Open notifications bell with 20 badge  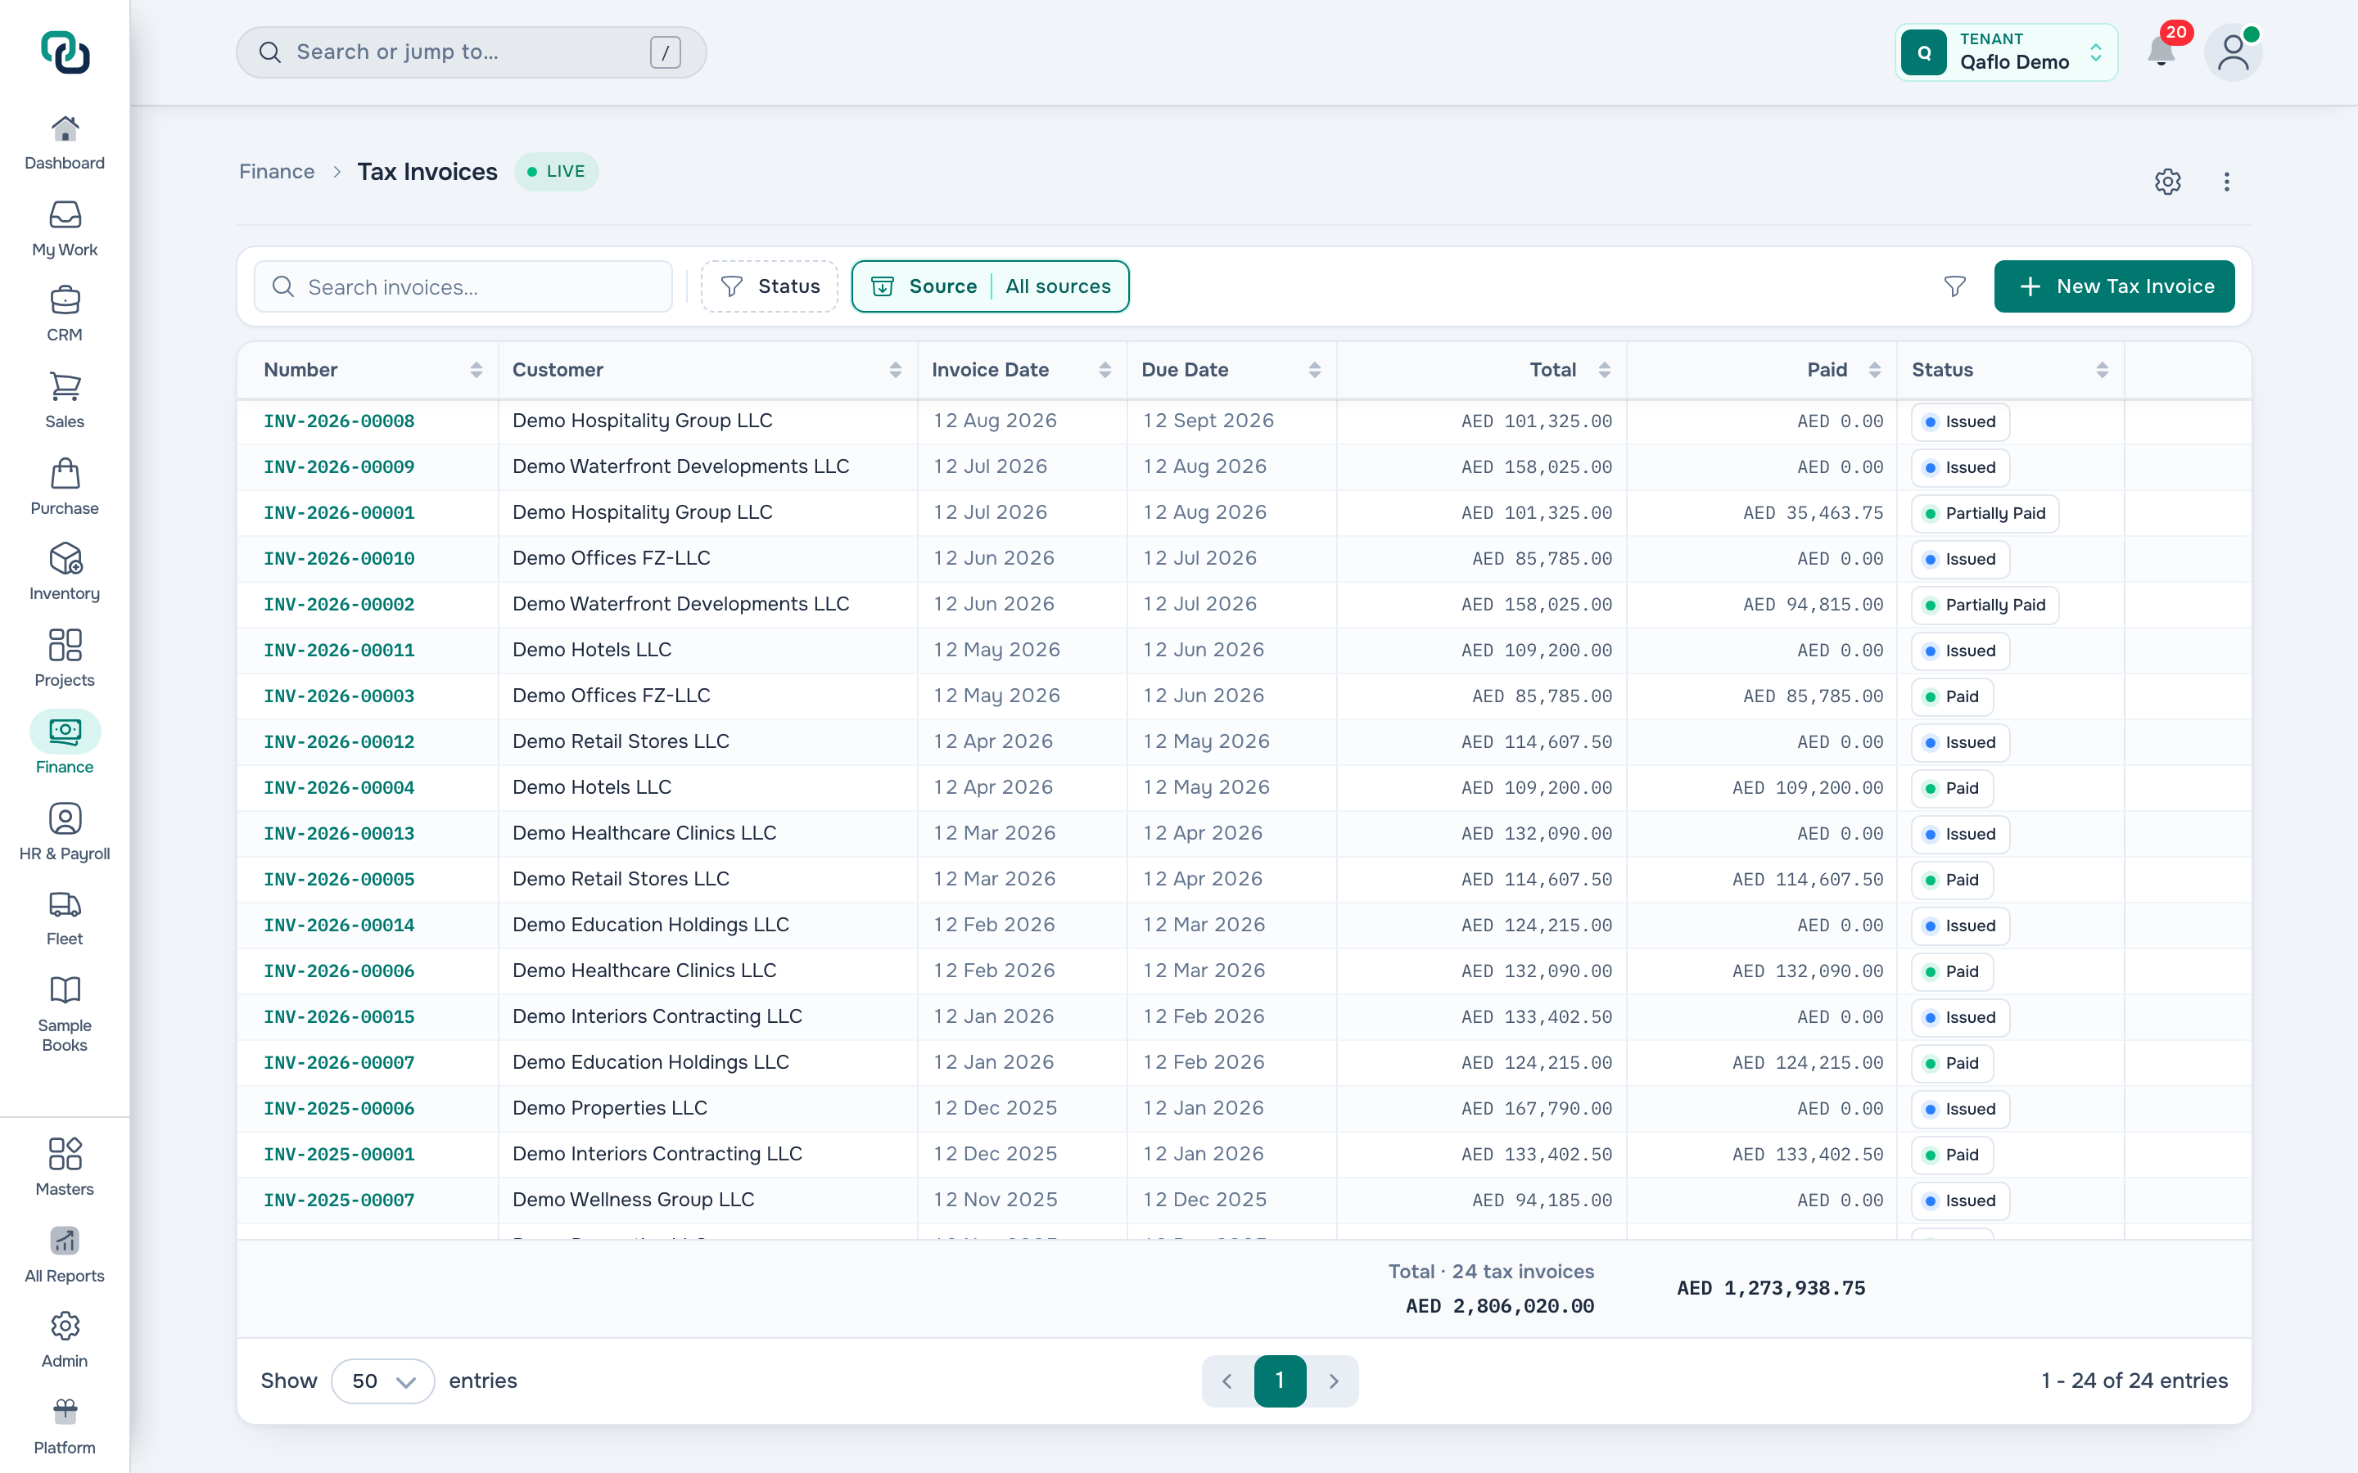click(x=2161, y=52)
